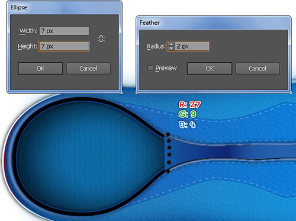Click the 'Radius:' label in Feather dialog

156,46
